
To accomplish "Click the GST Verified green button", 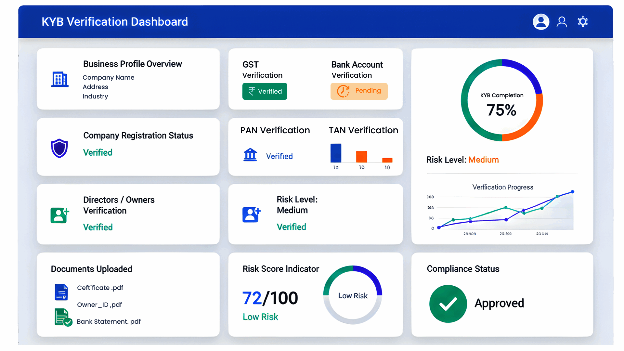I will coord(265,91).
